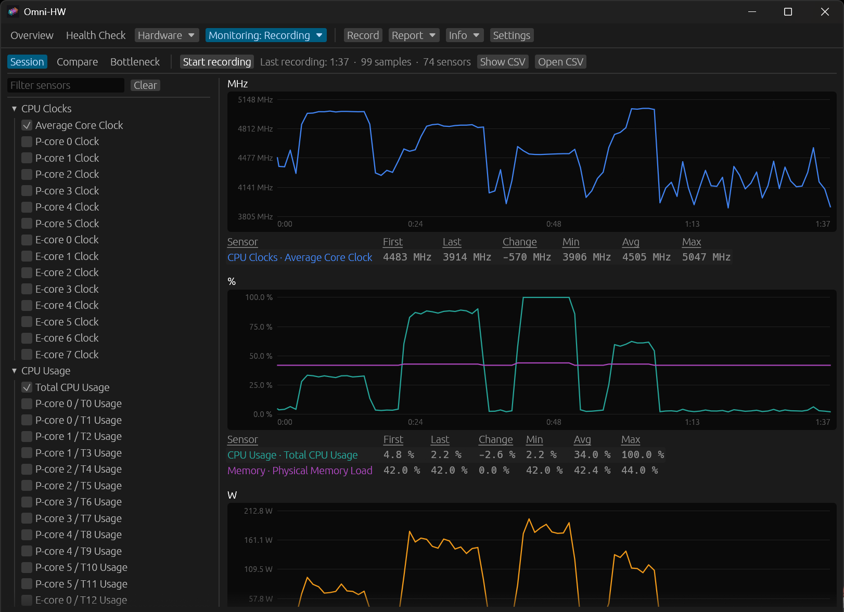The width and height of the screenshot is (844, 612).
Task: Focus the Filter sensors input field
Action: coord(66,85)
